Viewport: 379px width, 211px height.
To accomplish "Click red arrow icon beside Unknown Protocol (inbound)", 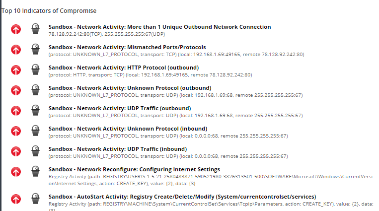I will [x=16, y=131].
